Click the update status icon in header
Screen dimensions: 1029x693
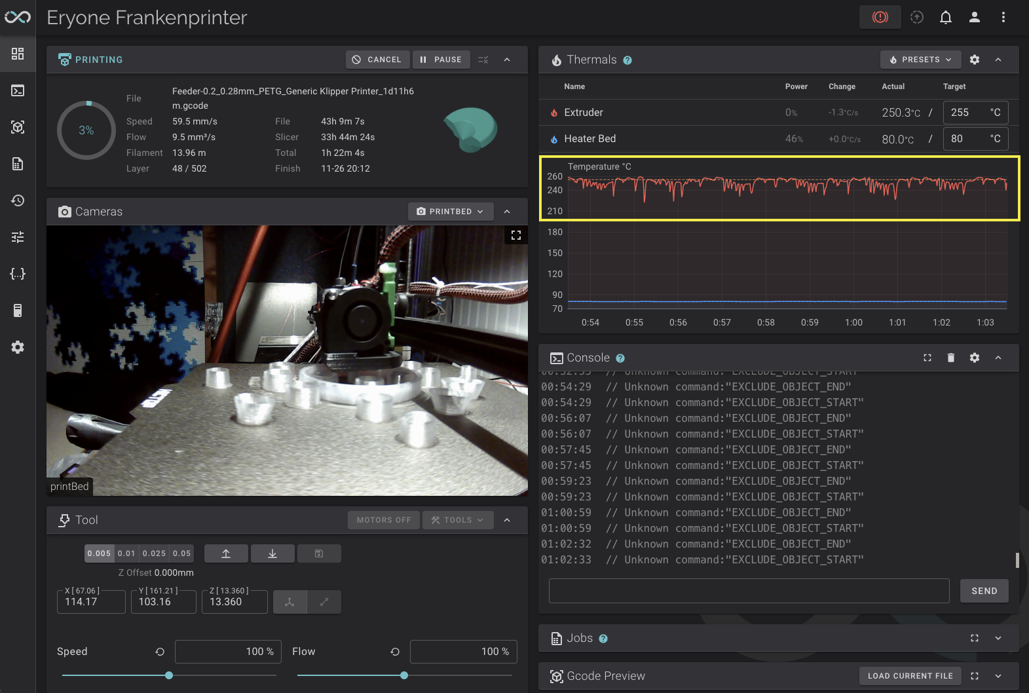coord(917,17)
